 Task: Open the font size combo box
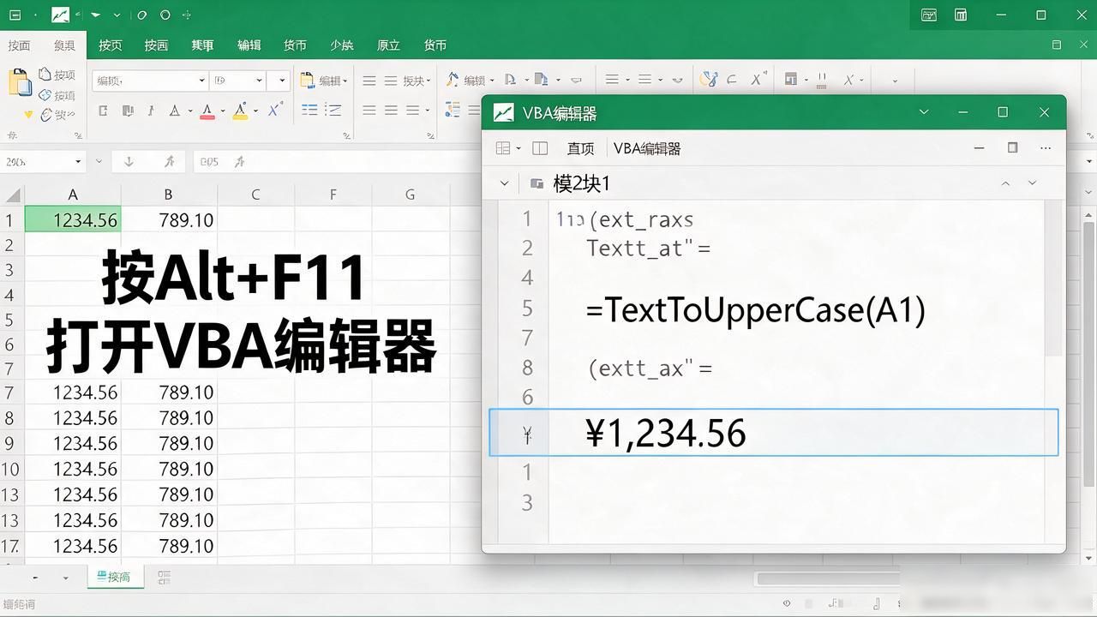pyautogui.click(x=239, y=81)
